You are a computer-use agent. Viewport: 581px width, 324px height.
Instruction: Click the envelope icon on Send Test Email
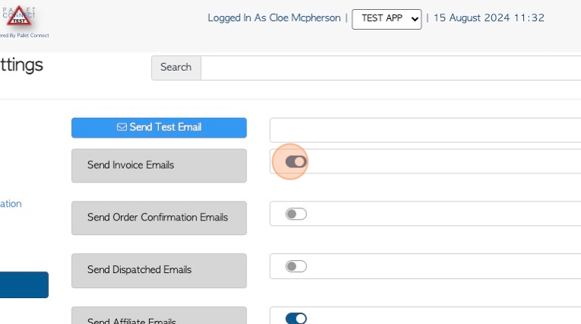point(122,127)
